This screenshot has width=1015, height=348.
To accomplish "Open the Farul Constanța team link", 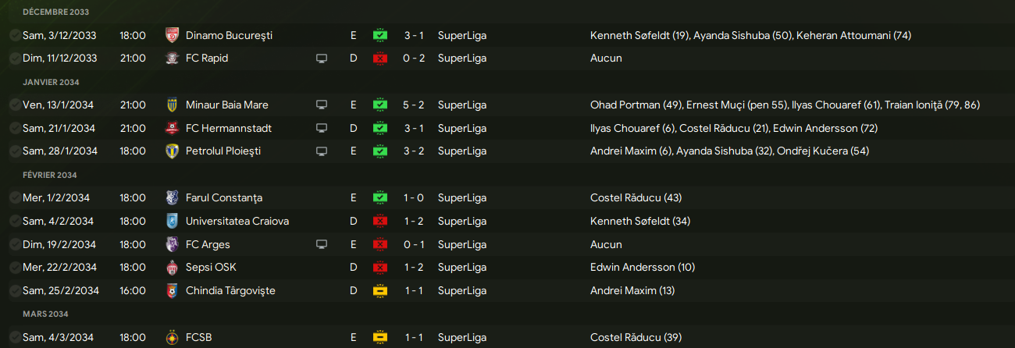I will 223,198.
